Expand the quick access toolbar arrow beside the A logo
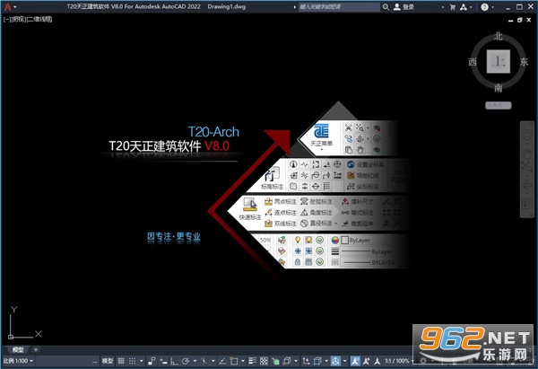This screenshot has height=369, width=538. pyautogui.click(x=15, y=7)
